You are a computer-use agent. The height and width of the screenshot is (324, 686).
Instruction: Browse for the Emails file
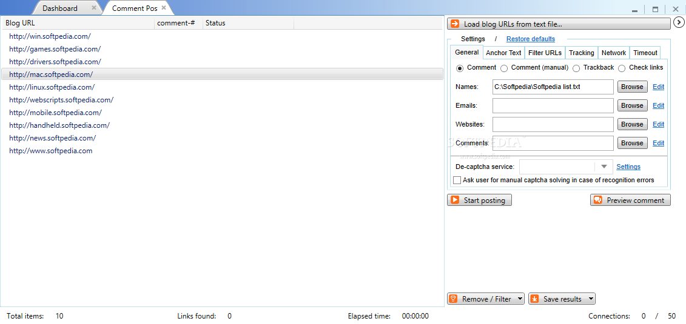[632, 105]
